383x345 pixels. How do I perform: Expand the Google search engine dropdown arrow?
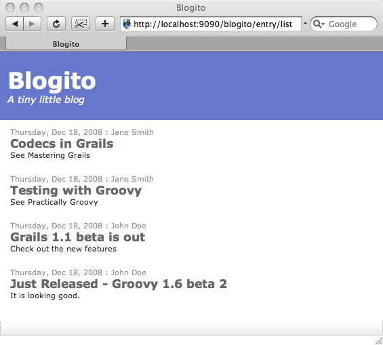coord(323,24)
